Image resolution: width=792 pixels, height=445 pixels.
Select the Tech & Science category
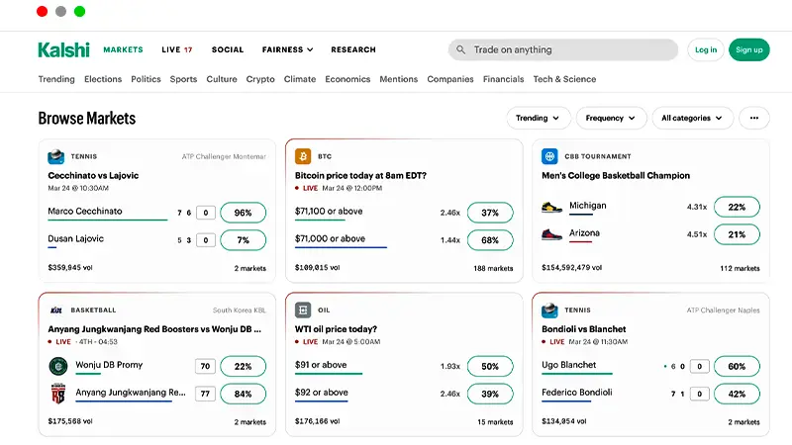564,79
